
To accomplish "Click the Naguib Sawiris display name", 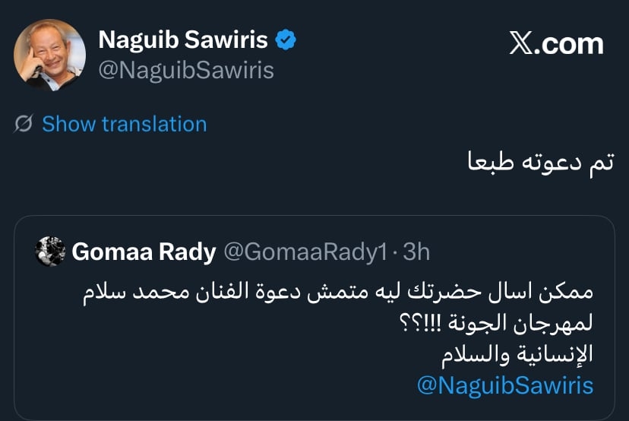I will tap(183, 40).
